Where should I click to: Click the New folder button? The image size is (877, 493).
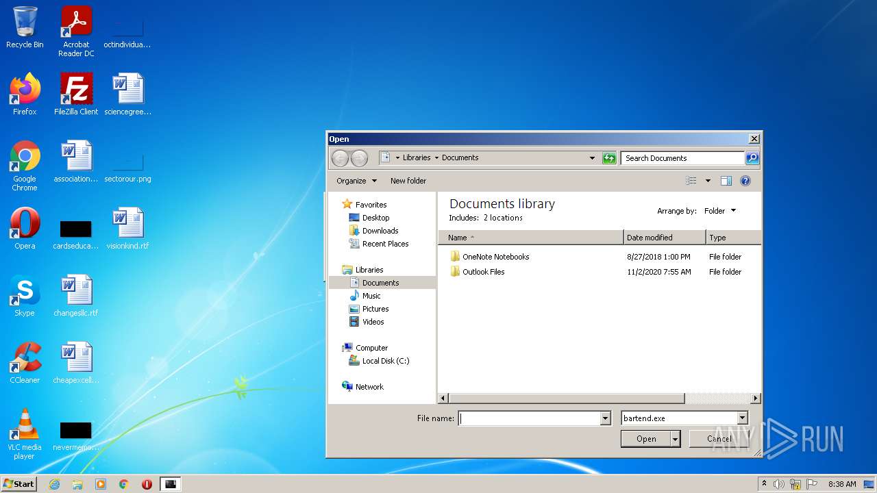408,181
